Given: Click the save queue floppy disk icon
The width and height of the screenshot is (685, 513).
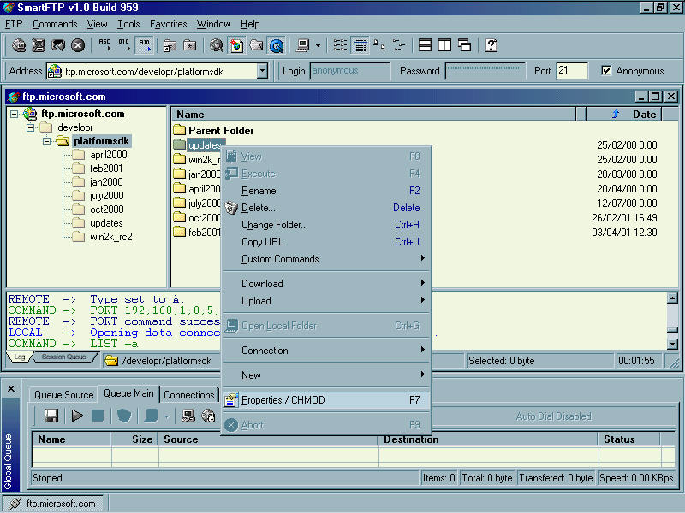Looking at the screenshot, I should pyautogui.click(x=51, y=416).
